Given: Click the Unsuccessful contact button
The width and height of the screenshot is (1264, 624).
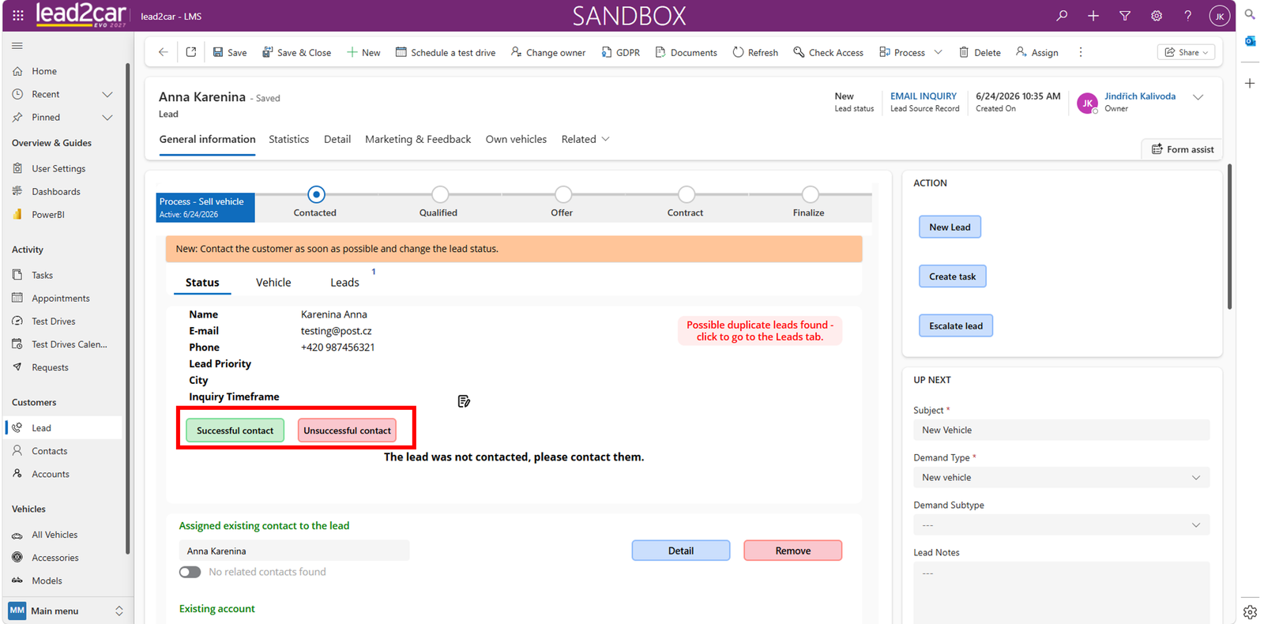Looking at the screenshot, I should tap(347, 430).
